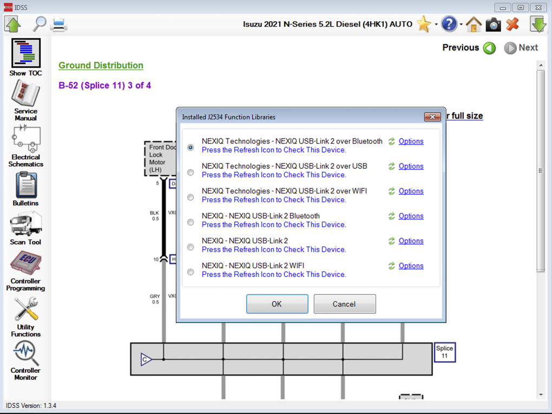
Task: Click the scrollbar up arrow
Action: [541, 65]
